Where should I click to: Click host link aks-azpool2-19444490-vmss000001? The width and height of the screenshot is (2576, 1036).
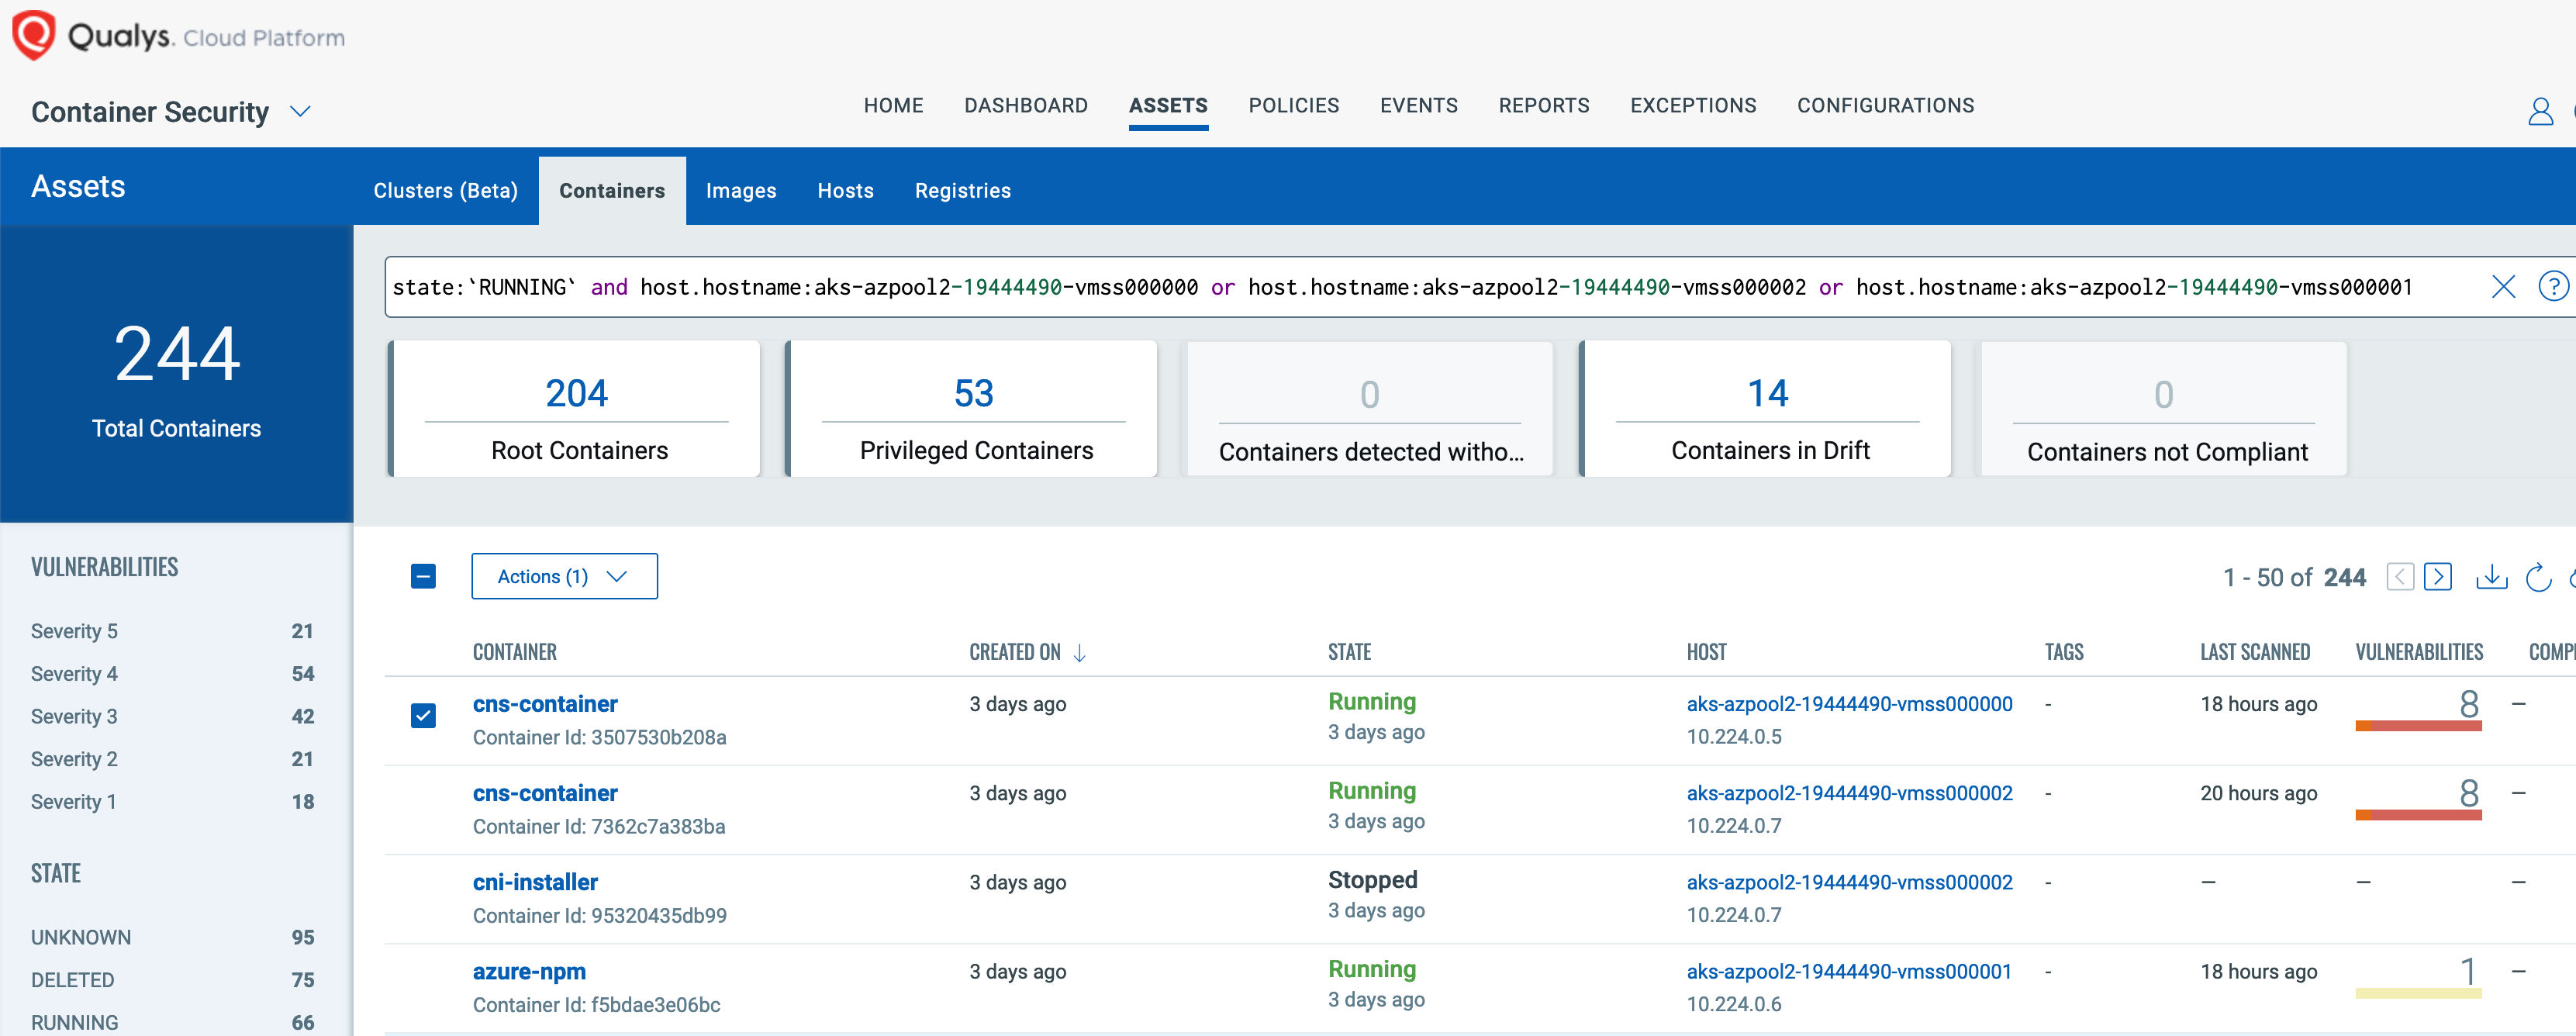click(1849, 970)
